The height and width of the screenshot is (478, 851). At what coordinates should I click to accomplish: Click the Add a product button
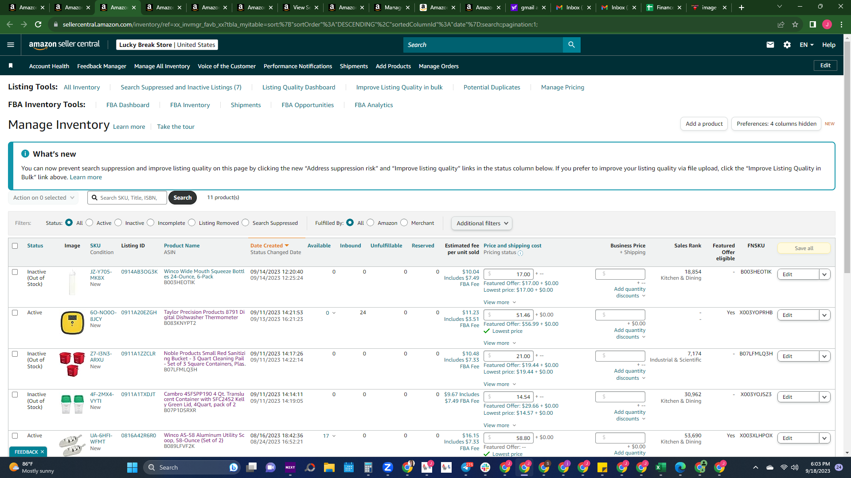click(x=704, y=123)
